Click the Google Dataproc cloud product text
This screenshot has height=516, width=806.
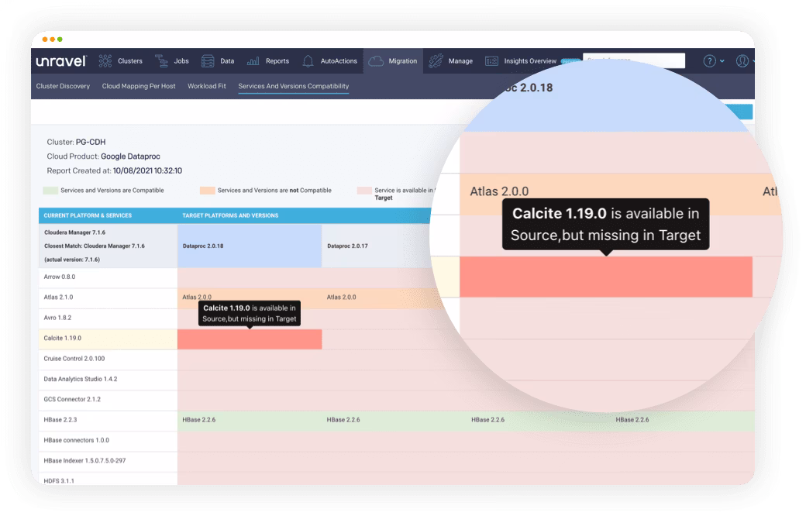click(130, 157)
